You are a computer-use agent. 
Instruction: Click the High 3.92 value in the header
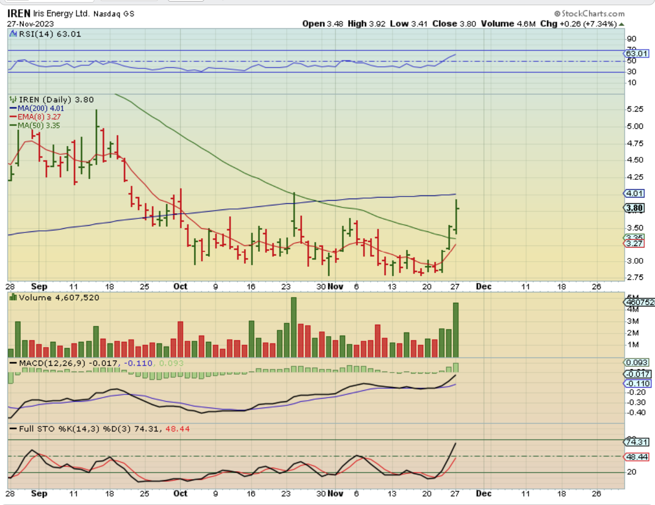(x=367, y=24)
